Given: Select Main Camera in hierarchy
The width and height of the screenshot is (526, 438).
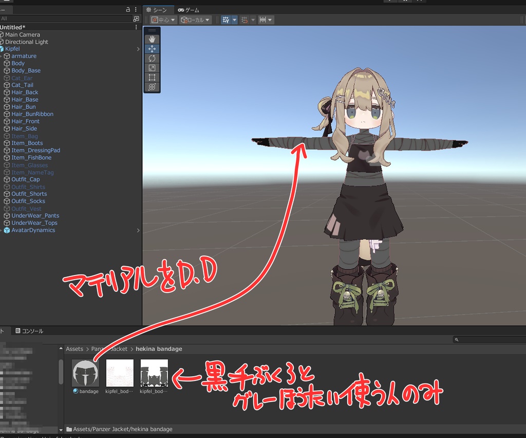Looking at the screenshot, I should click(x=23, y=34).
